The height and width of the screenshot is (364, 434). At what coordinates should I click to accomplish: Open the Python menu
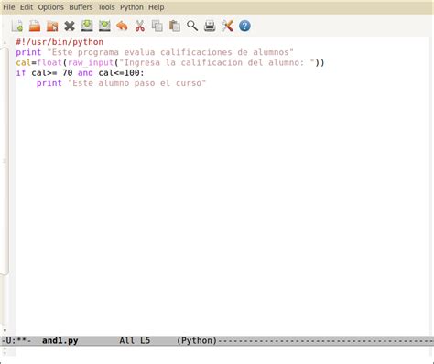[132, 7]
